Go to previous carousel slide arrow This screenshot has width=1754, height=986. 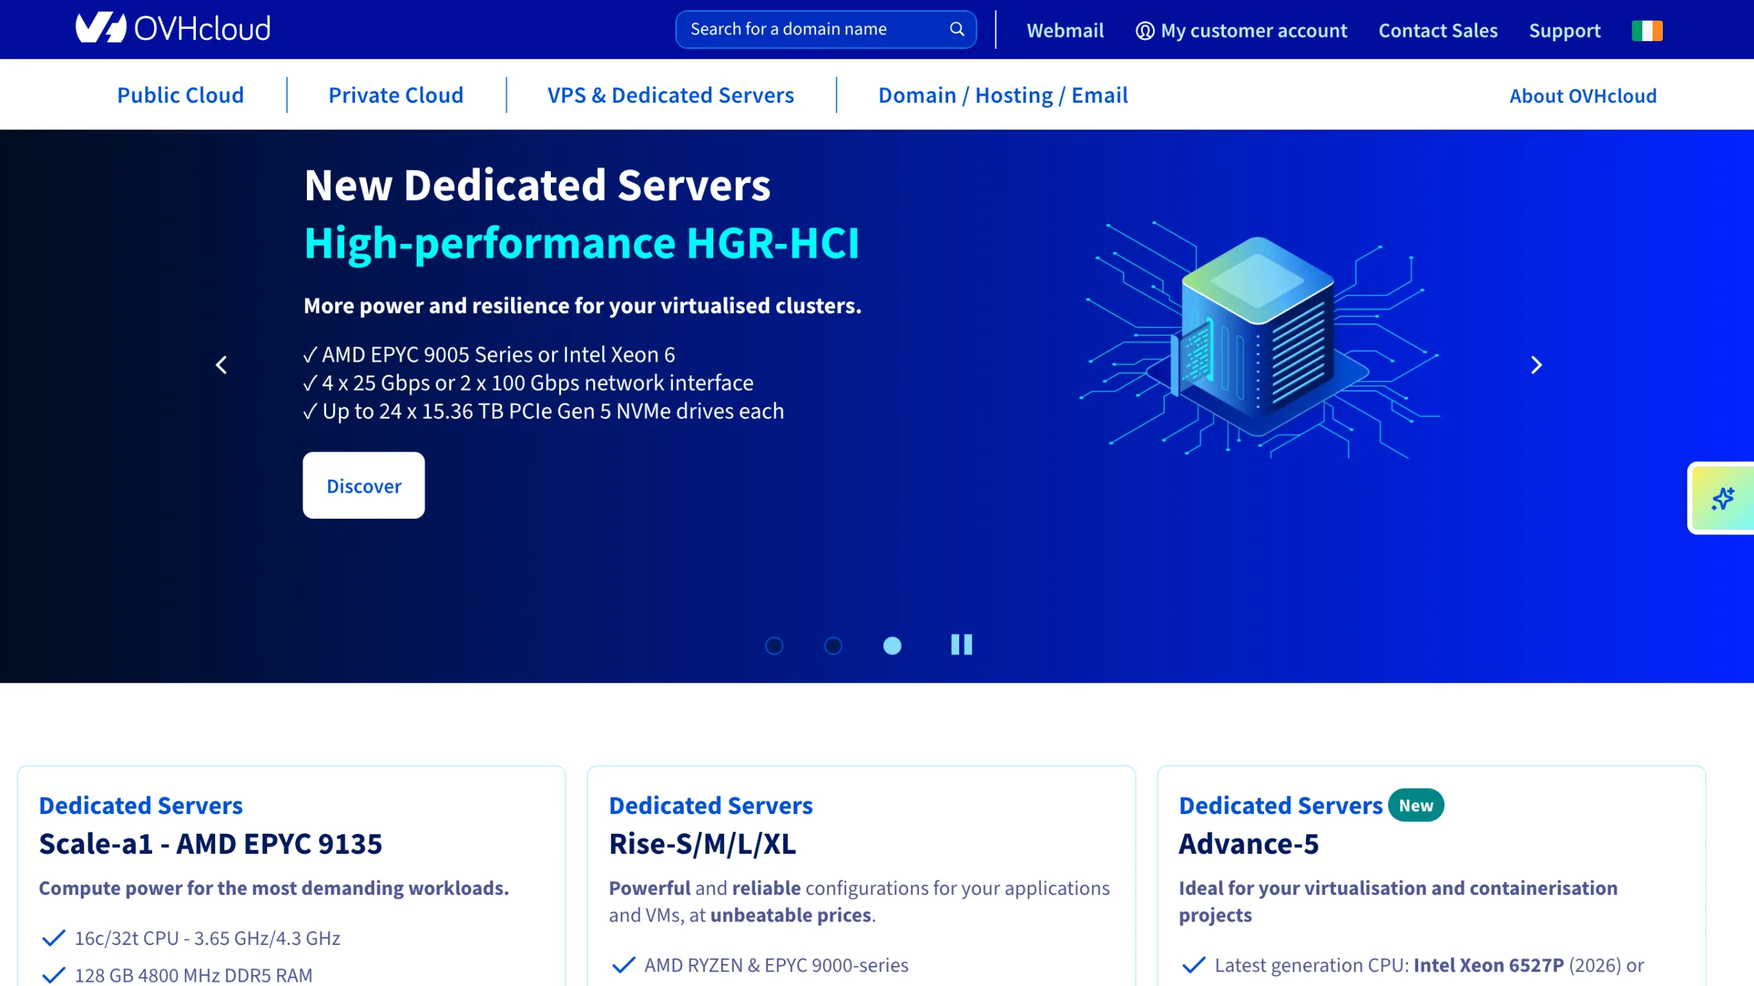pyautogui.click(x=221, y=365)
